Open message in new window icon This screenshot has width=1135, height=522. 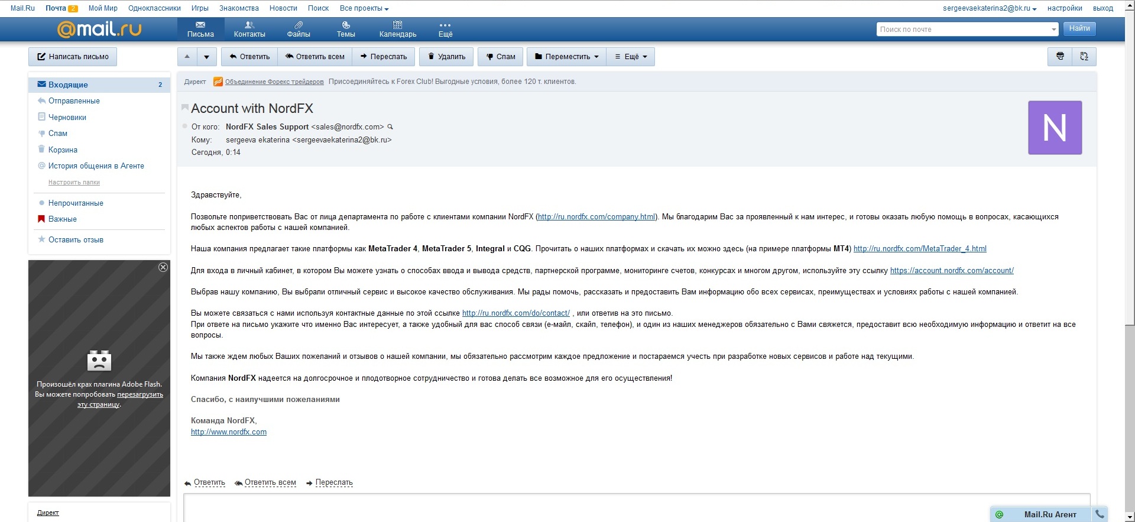(x=1084, y=56)
